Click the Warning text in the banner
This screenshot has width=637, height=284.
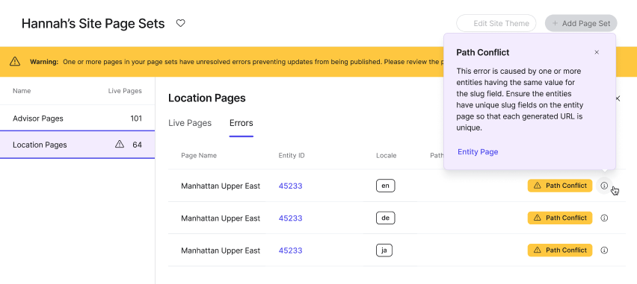point(44,62)
